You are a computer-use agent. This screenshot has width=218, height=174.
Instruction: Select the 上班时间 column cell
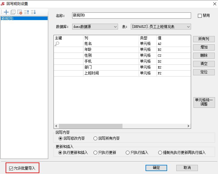(x=111, y=73)
